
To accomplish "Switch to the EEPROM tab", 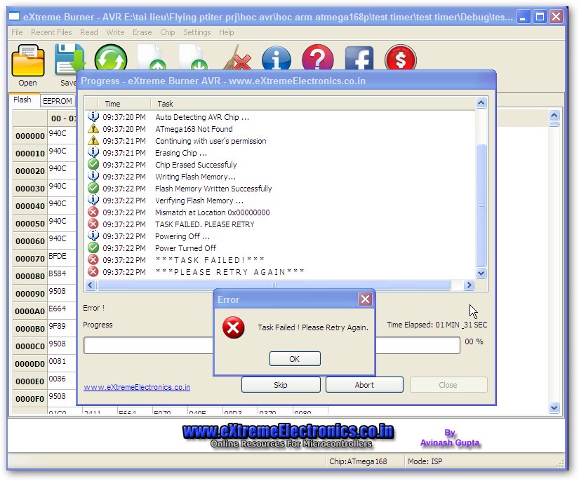I will 58,101.
